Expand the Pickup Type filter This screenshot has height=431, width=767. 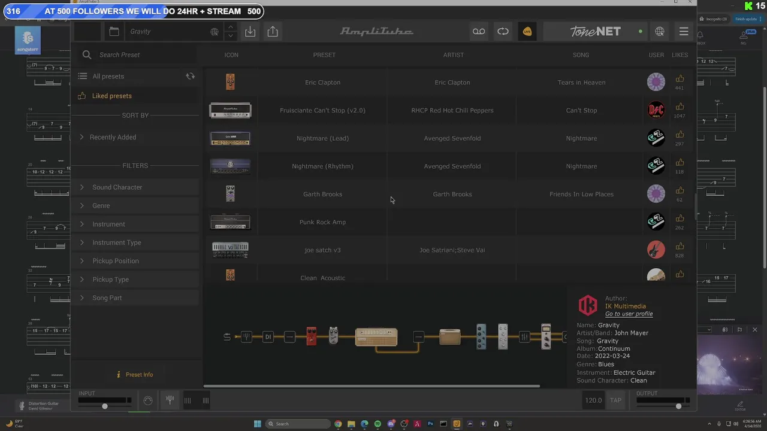pos(137,280)
